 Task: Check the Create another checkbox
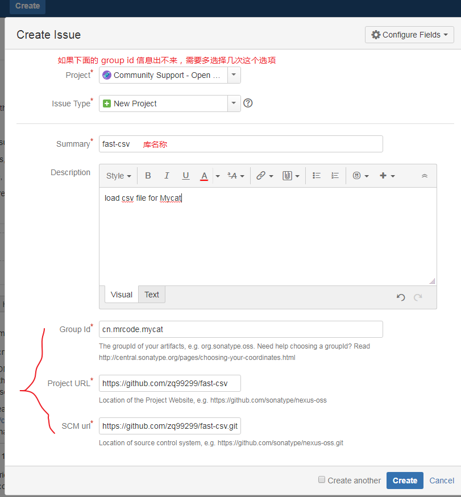coord(322,480)
